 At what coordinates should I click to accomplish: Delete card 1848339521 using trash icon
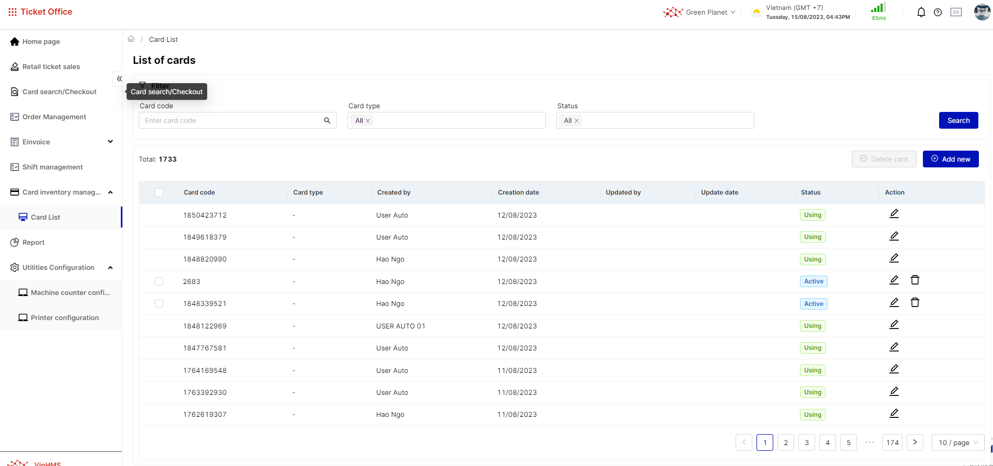tap(915, 303)
